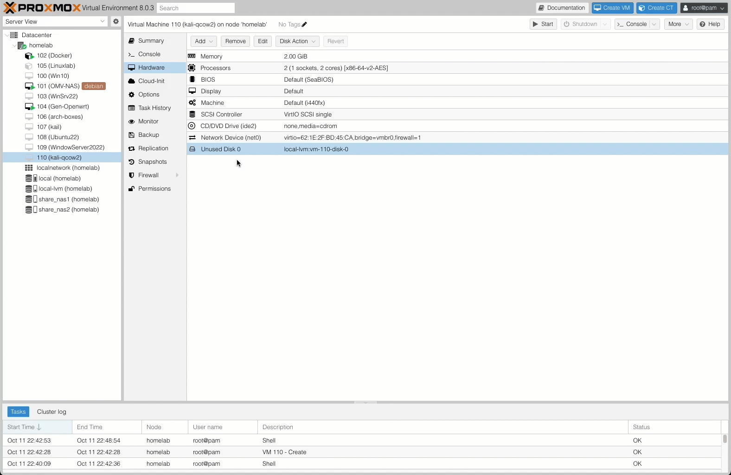Collapse the Datacenter tree

(7, 35)
